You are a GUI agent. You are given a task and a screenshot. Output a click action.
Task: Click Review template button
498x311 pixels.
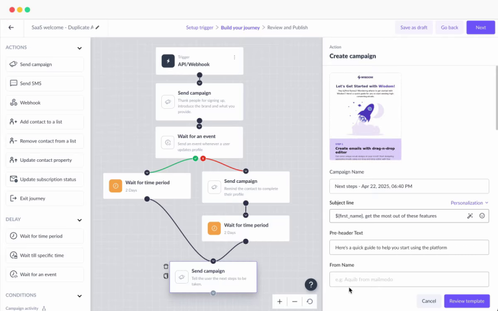point(467,301)
